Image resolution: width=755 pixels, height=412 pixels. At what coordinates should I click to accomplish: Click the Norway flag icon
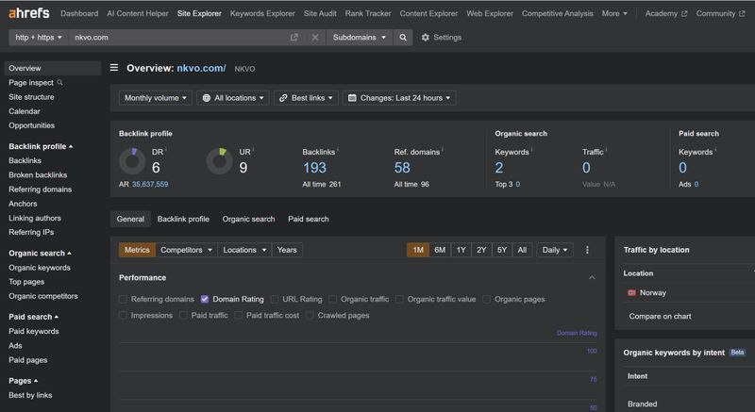631,293
